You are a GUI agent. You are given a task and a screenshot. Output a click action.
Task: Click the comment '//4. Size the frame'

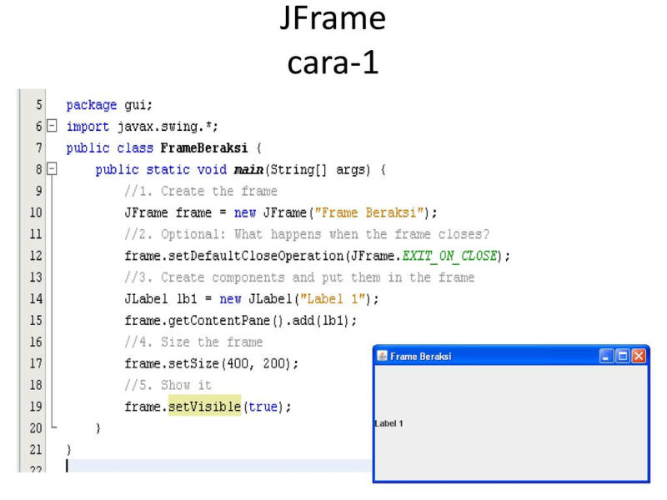click(193, 342)
